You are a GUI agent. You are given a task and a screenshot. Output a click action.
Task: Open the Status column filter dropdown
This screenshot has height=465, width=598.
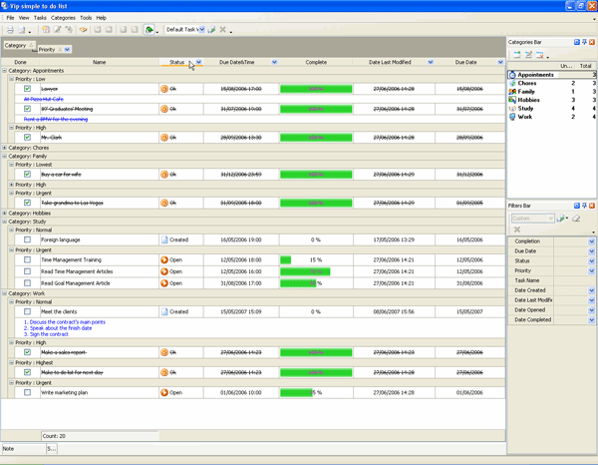tap(198, 62)
